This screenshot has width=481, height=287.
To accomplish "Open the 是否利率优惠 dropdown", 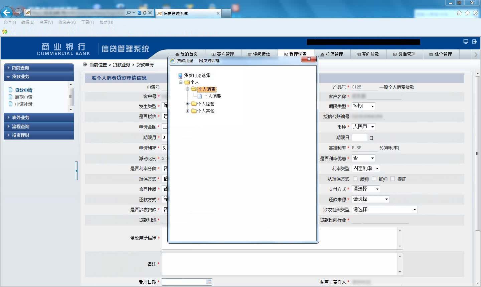I will pos(364,158).
